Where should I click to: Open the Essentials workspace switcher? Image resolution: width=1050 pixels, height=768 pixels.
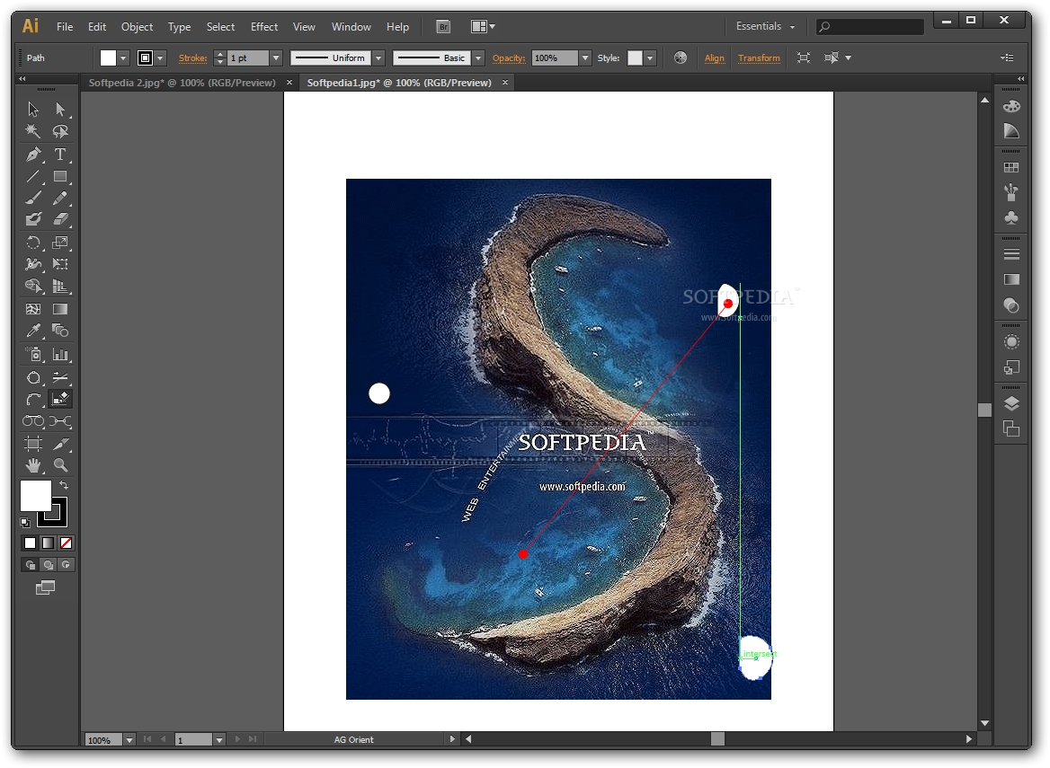click(765, 26)
